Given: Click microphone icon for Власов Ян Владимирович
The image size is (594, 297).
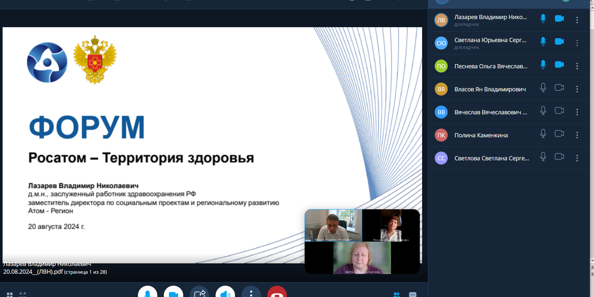Looking at the screenshot, I should pyautogui.click(x=543, y=88).
